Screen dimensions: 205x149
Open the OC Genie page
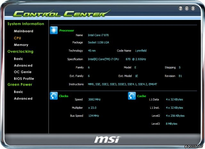[23, 72]
